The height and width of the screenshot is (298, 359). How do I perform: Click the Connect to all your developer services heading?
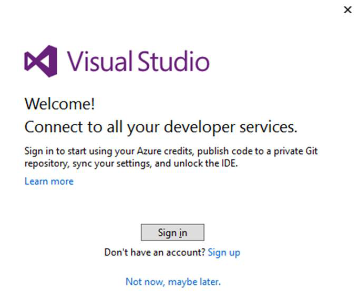(x=161, y=127)
